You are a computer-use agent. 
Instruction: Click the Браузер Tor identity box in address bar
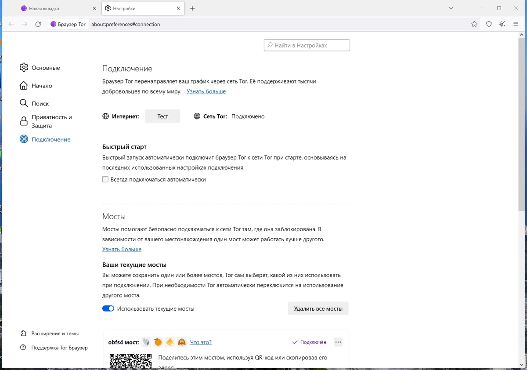68,24
